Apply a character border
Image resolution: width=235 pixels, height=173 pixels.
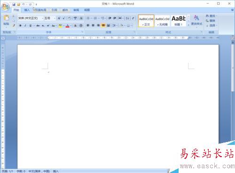[x=81, y=18]
